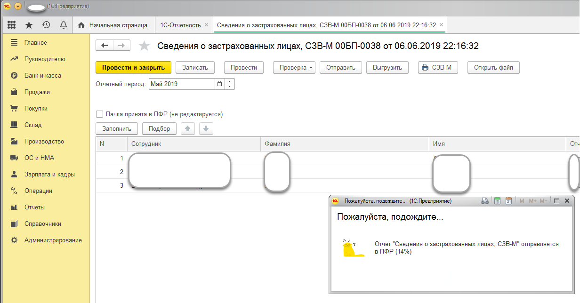This screenshot has height=303, width=580.
Task: Open the 1C main menu dropdown arrow
Action: [x=18, y=6]
